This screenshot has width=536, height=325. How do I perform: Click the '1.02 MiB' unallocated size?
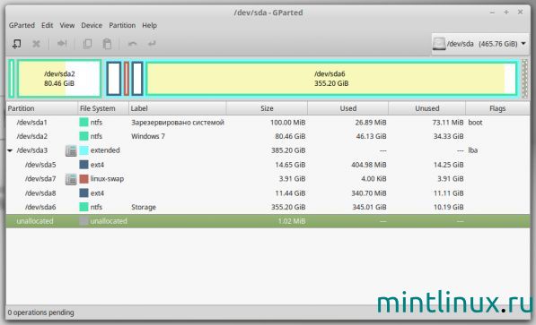pos(292,221)
